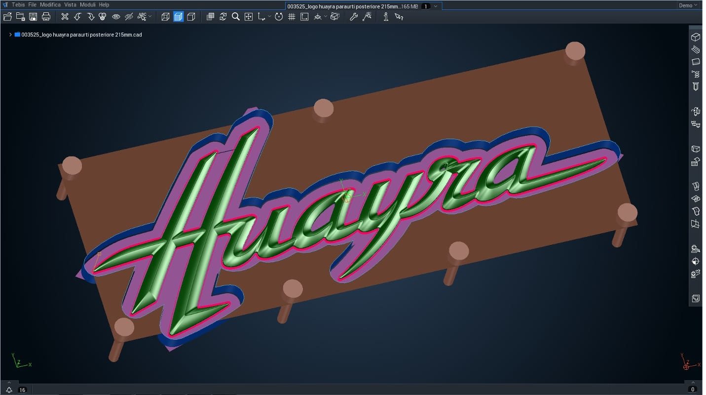Click the square frame view icon
706x395 pixels.
pyautogui.click(x=304, y=17)
